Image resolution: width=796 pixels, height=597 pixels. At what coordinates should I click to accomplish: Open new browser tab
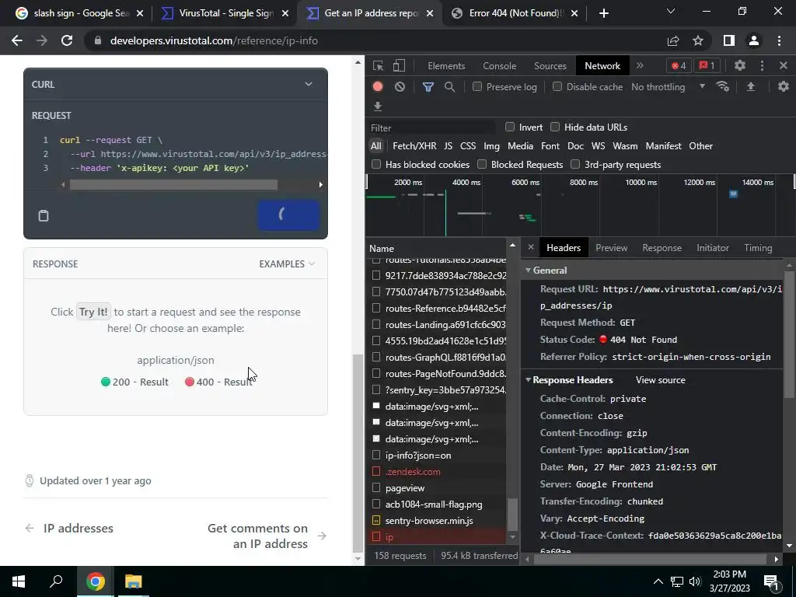tap(603, 13)
